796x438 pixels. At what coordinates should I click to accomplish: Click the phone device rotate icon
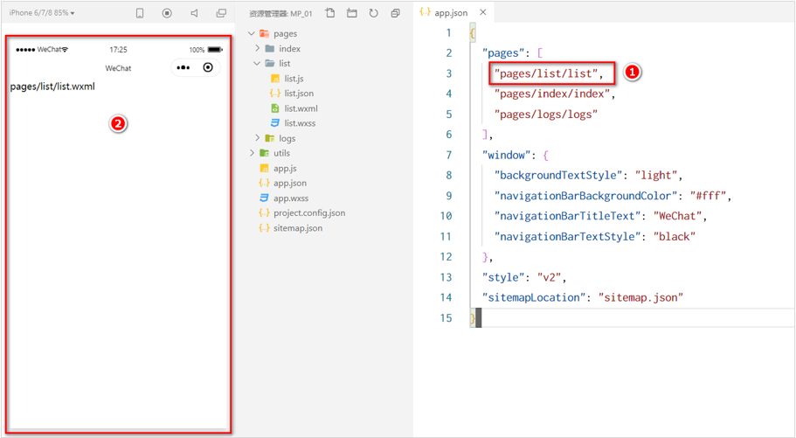(140, 13)
